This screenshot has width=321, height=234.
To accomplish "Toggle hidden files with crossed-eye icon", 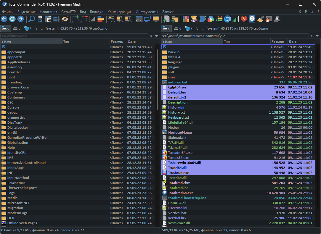I will tap(65, 19).
